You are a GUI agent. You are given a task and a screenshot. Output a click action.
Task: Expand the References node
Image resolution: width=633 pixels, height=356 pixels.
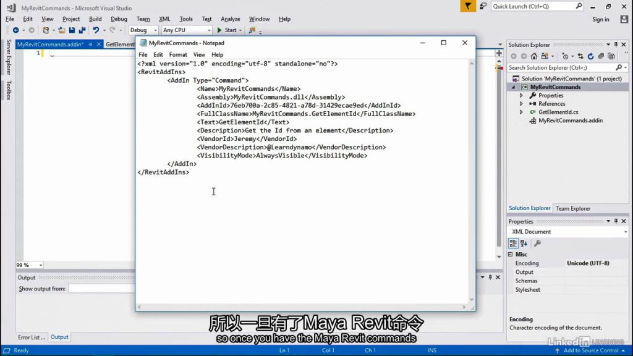tap(521, 104)
